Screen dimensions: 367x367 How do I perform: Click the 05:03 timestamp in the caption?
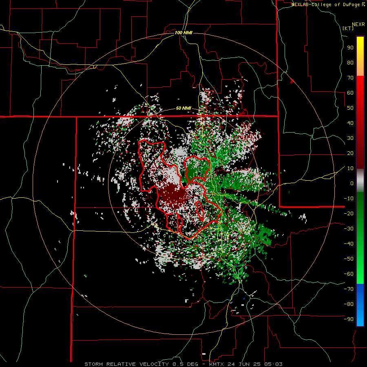[274, 364]
